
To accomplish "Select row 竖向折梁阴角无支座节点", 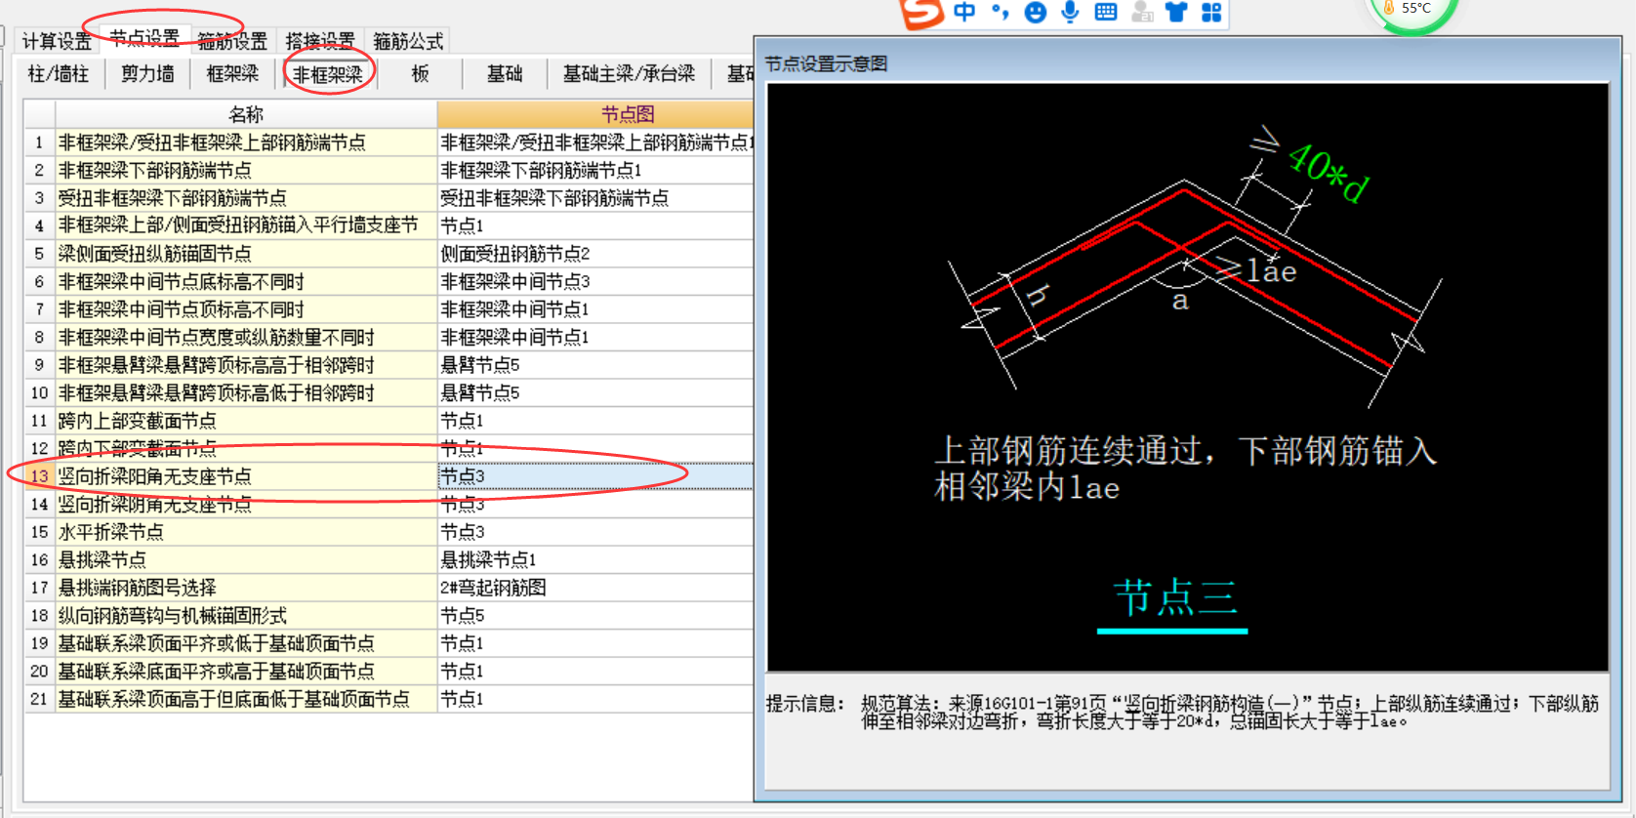I will click(246, 505).
